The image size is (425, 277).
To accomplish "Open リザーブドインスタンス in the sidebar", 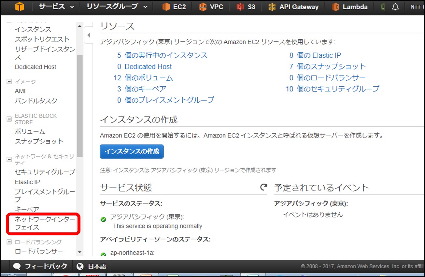I will click(45, 53).
